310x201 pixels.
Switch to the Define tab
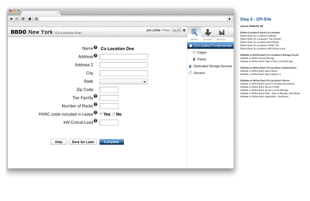(194, 34)
